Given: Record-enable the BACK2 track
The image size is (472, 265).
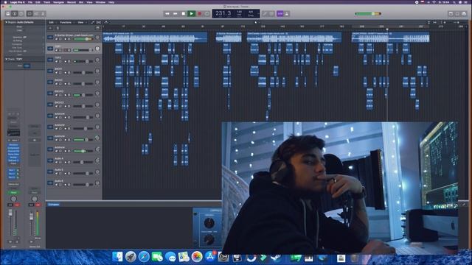Looking at the screenshot, I should 65,84.
